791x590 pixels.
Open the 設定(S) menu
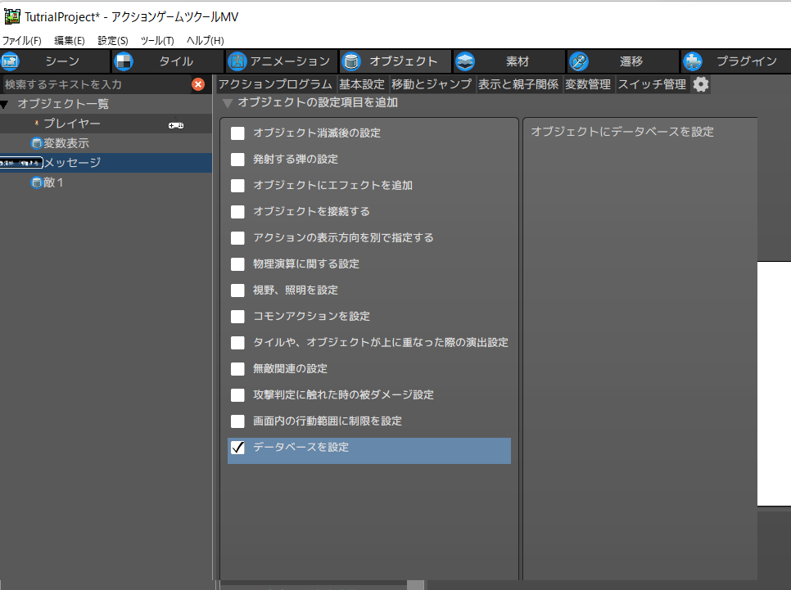pyautogui.click(x=112, y=41)
